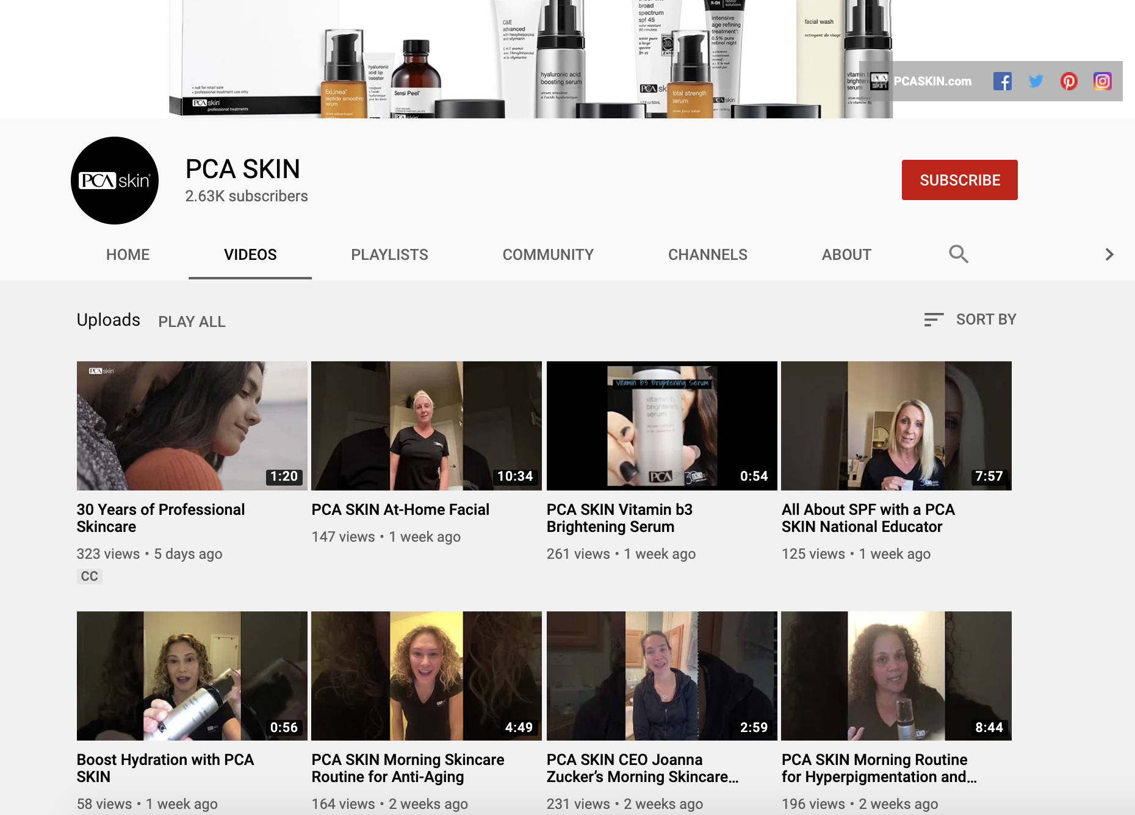Click title 'Boost Hydration with PCA SKIN'

[x=165, y=768]
